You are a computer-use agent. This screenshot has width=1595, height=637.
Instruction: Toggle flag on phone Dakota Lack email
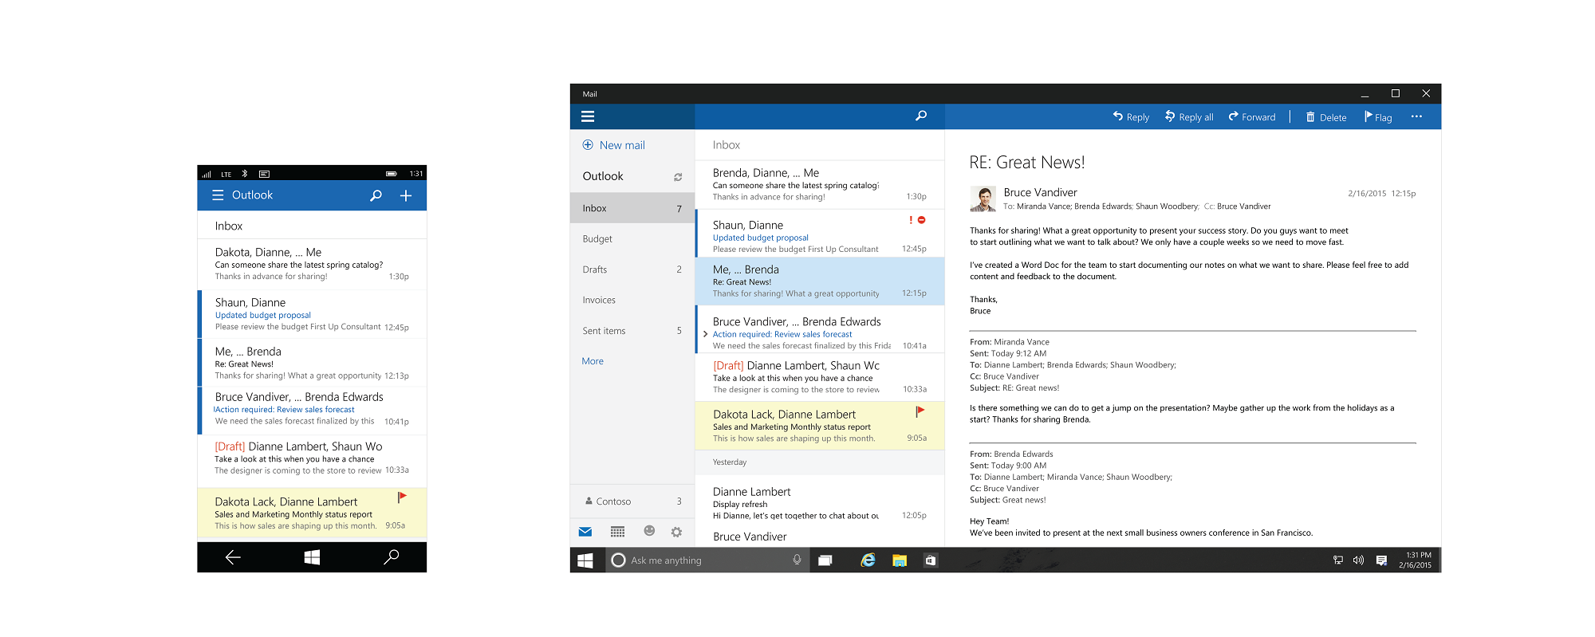(402, 497)
